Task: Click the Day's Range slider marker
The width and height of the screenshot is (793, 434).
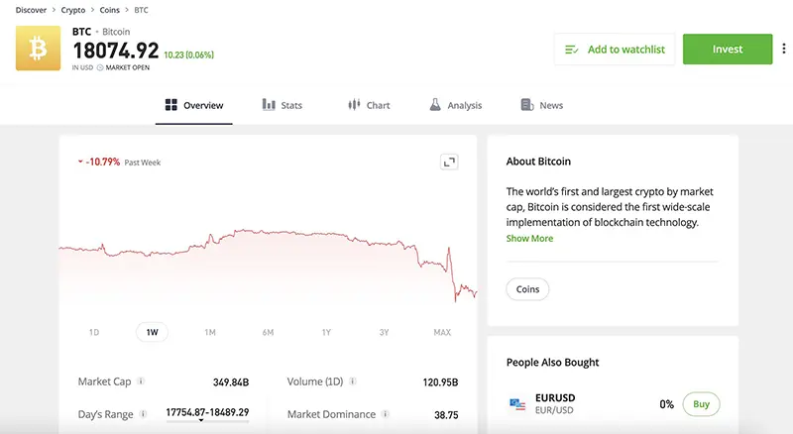Action: point(201,420)
